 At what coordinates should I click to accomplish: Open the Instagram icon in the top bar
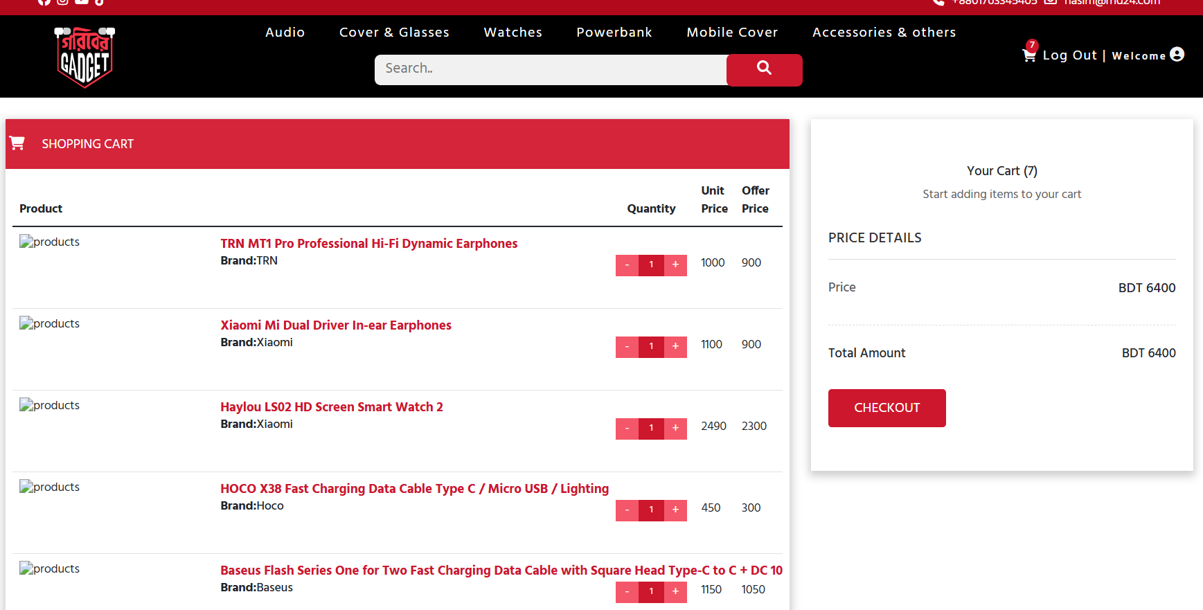click(x=62, y=2)
